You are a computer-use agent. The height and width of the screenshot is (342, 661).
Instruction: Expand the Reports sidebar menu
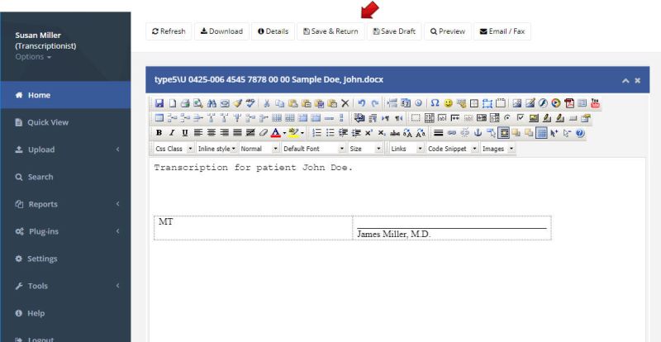(43, 204)
